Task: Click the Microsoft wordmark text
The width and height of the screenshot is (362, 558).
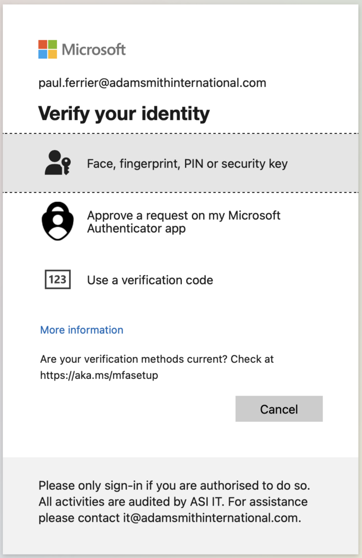Action: (x=94, y=49)
